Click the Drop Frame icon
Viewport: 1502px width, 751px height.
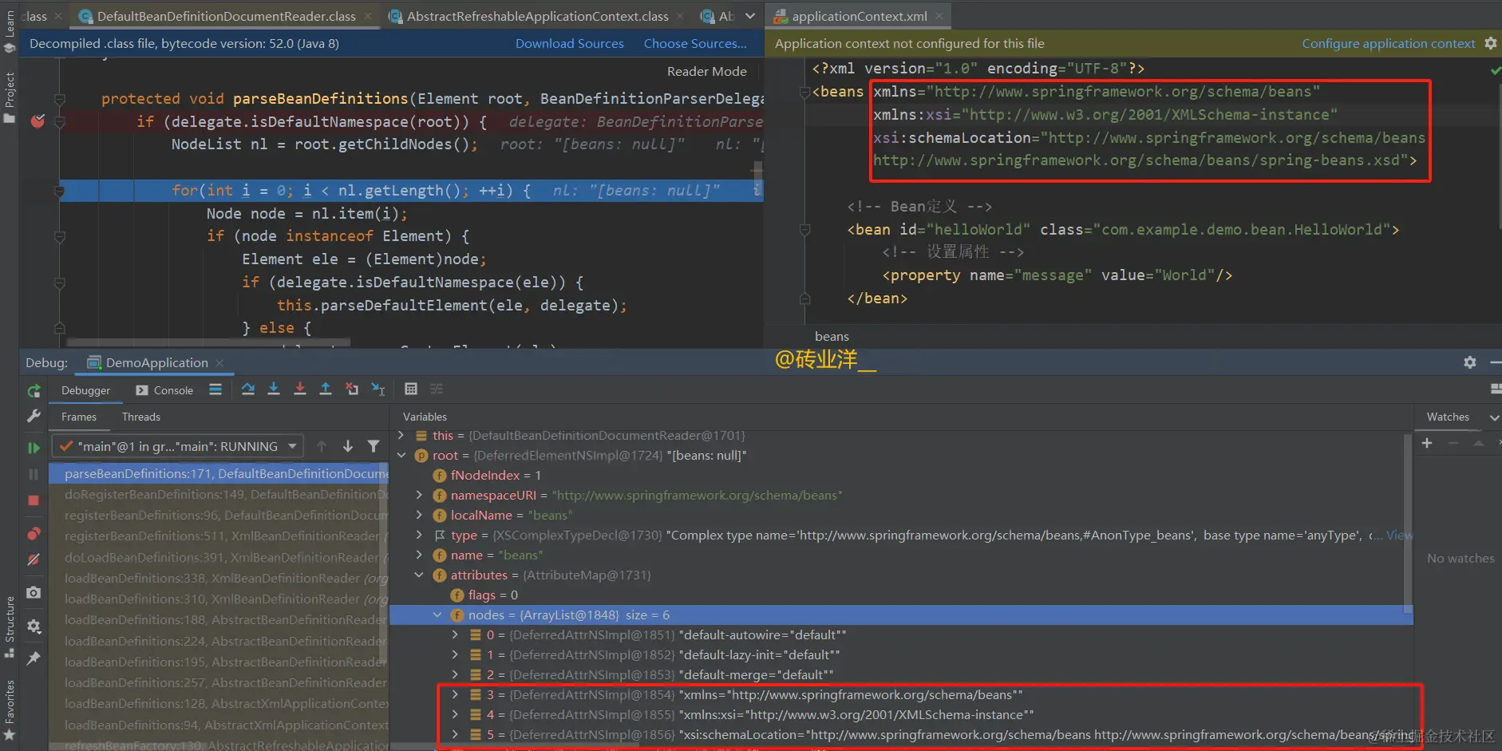coord(352,389)
